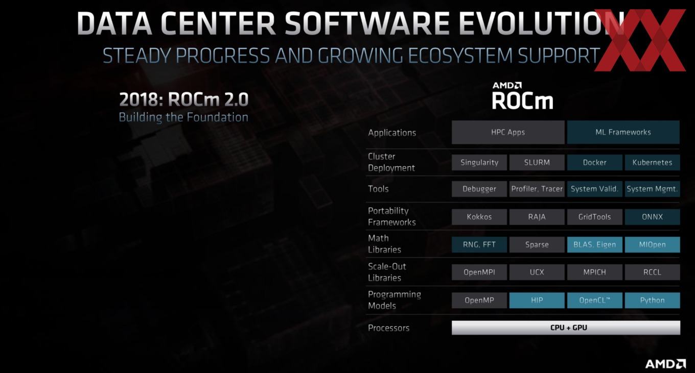The width and height of the screenshot is (695, 373).
Task: Click the Building the Foundation subtitle
Action: point(183,117)
